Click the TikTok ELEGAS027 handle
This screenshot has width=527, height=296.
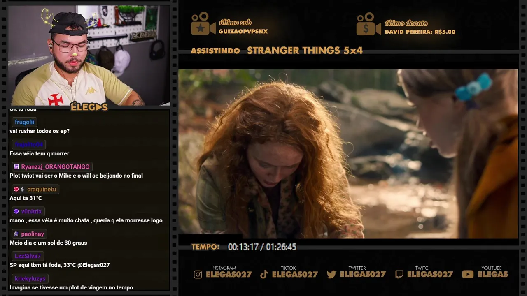(x=295, y=274)
